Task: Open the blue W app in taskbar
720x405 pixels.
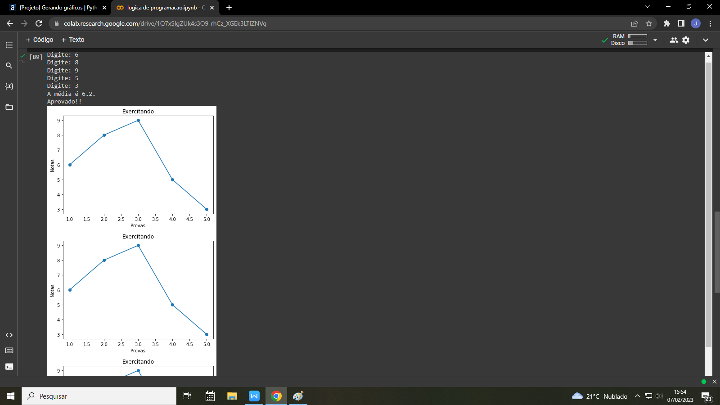Action: pyautogui.click(x=254, y=396)
